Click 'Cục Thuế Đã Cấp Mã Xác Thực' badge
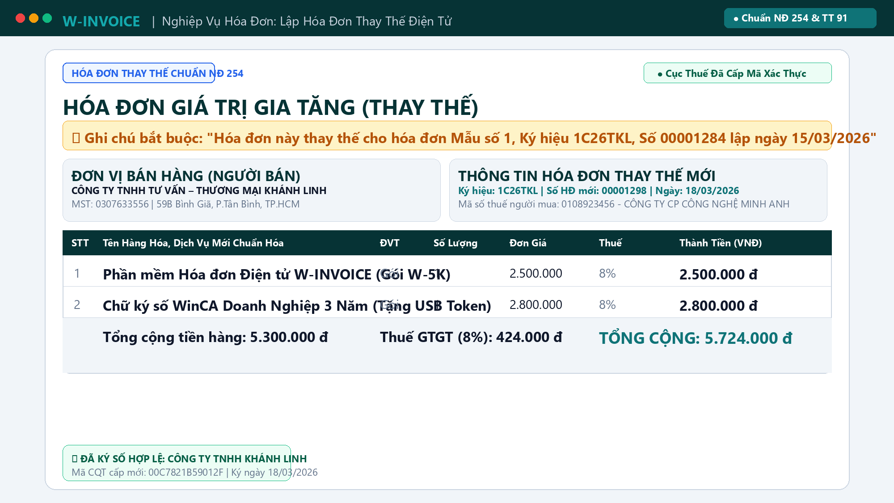The height and width of the screenshot is (503, 894). pos(738,73)
